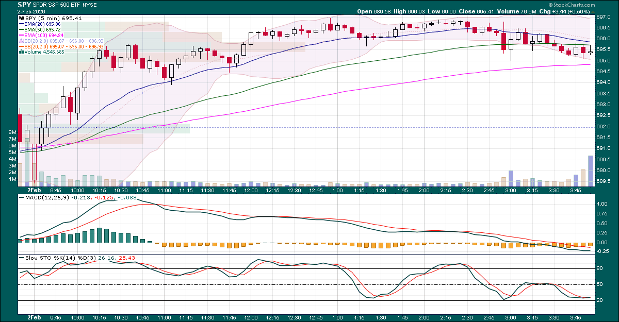Image resolution: width=619 pixels, height=322 pixels.
Task: Click the 693.0 price axis label
Action: click(603, 105)
